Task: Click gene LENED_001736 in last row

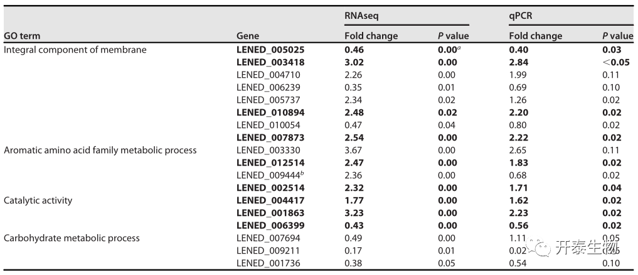Action: point(268,263)
